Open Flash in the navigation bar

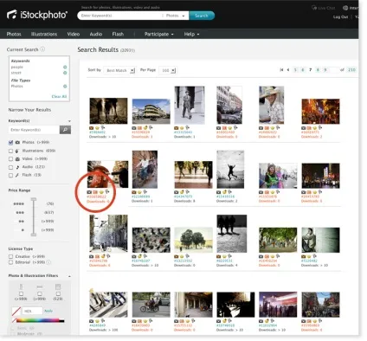(x=118, y=34)
